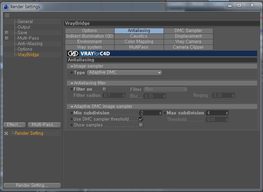This screenshot has width=263, height=192.
Task: Collapse the Adaptive DMC image sampler section
Action: [72, 107]
